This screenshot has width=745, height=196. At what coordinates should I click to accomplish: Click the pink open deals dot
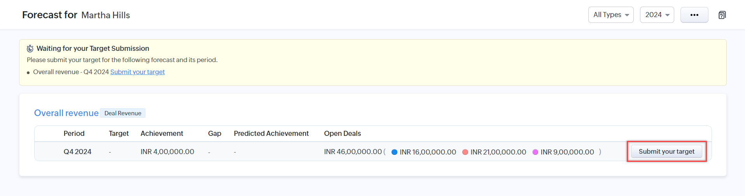535,152
